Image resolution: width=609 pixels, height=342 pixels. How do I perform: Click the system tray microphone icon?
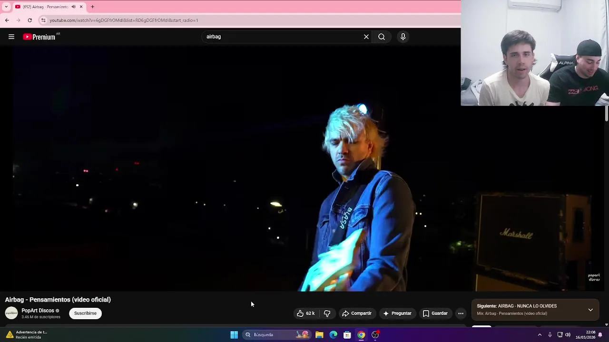point(550,335)
